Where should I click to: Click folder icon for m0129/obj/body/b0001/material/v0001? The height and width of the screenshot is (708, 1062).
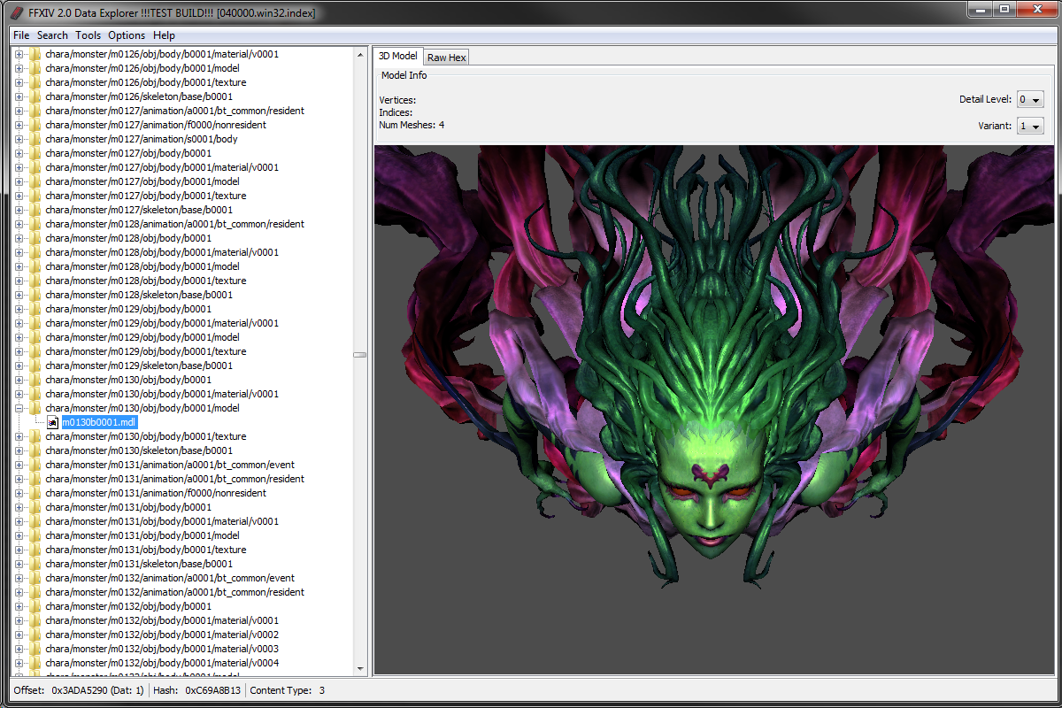point(35,323)
